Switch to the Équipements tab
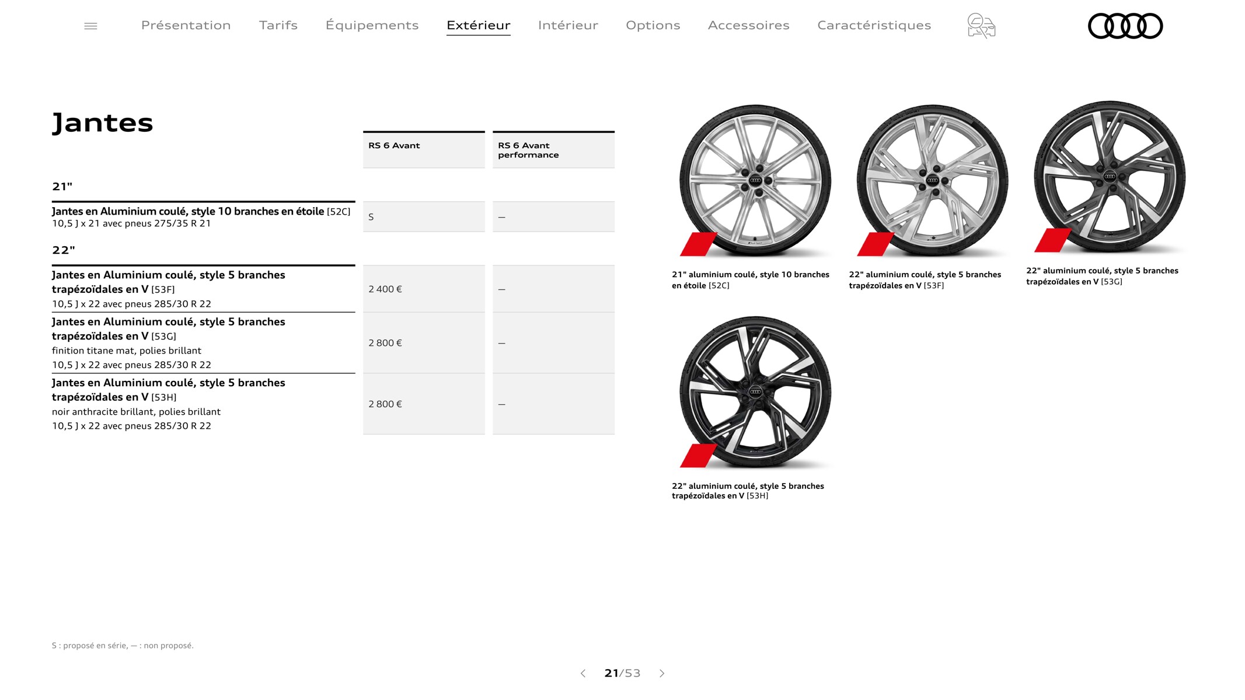This screenshot has width=1245, height=700. (x=372, y=25)
